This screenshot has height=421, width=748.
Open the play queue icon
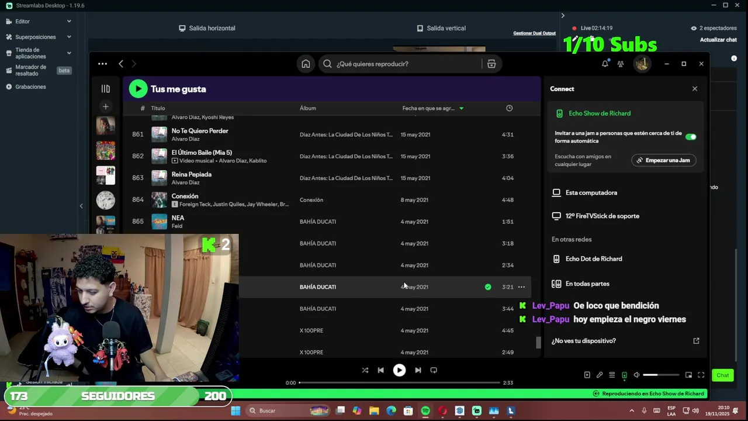(612, 375)
